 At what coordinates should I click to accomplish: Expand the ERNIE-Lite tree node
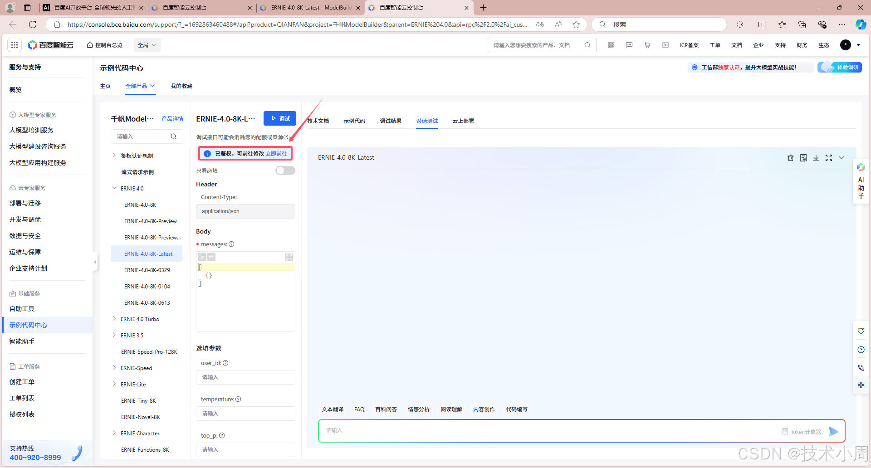coord(114,384)
